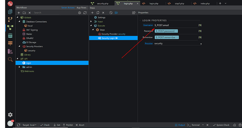The height and width of the screenshot is (128, 242).
Task: Add a new workflow with plus icon
Action: point(19,13)
